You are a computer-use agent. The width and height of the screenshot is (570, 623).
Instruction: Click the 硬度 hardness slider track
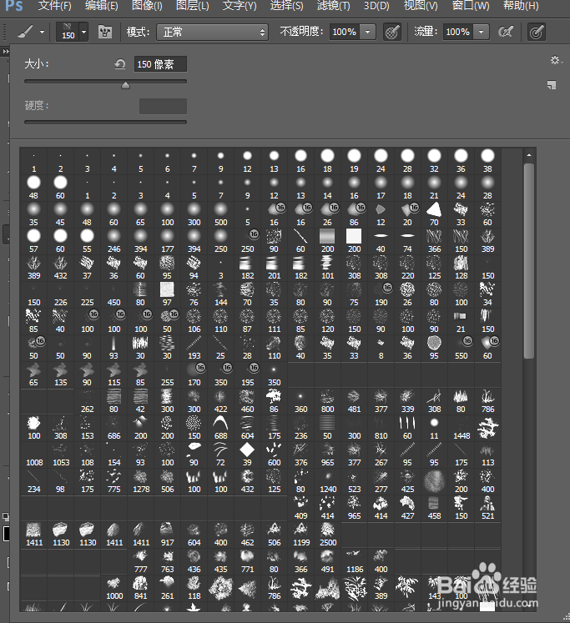coord(105,123)
